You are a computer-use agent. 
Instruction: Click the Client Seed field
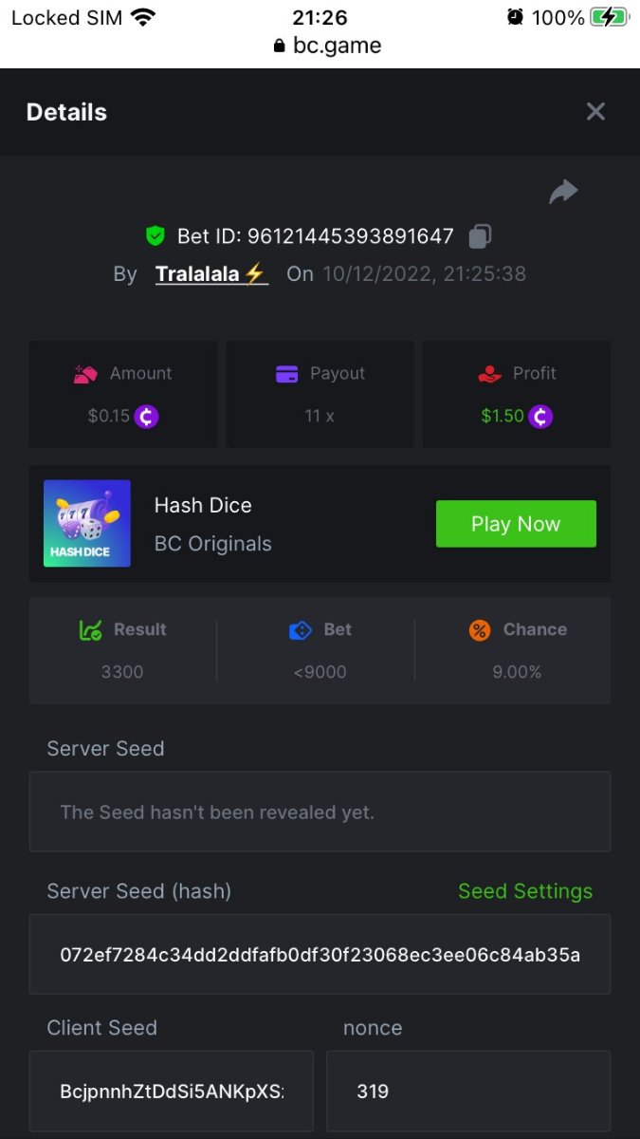(172, 1091)
